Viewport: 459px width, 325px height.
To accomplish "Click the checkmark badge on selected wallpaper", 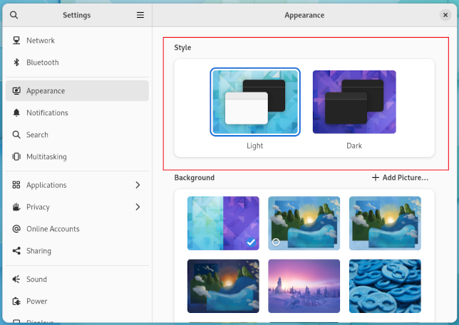I will tap(251, 242).
